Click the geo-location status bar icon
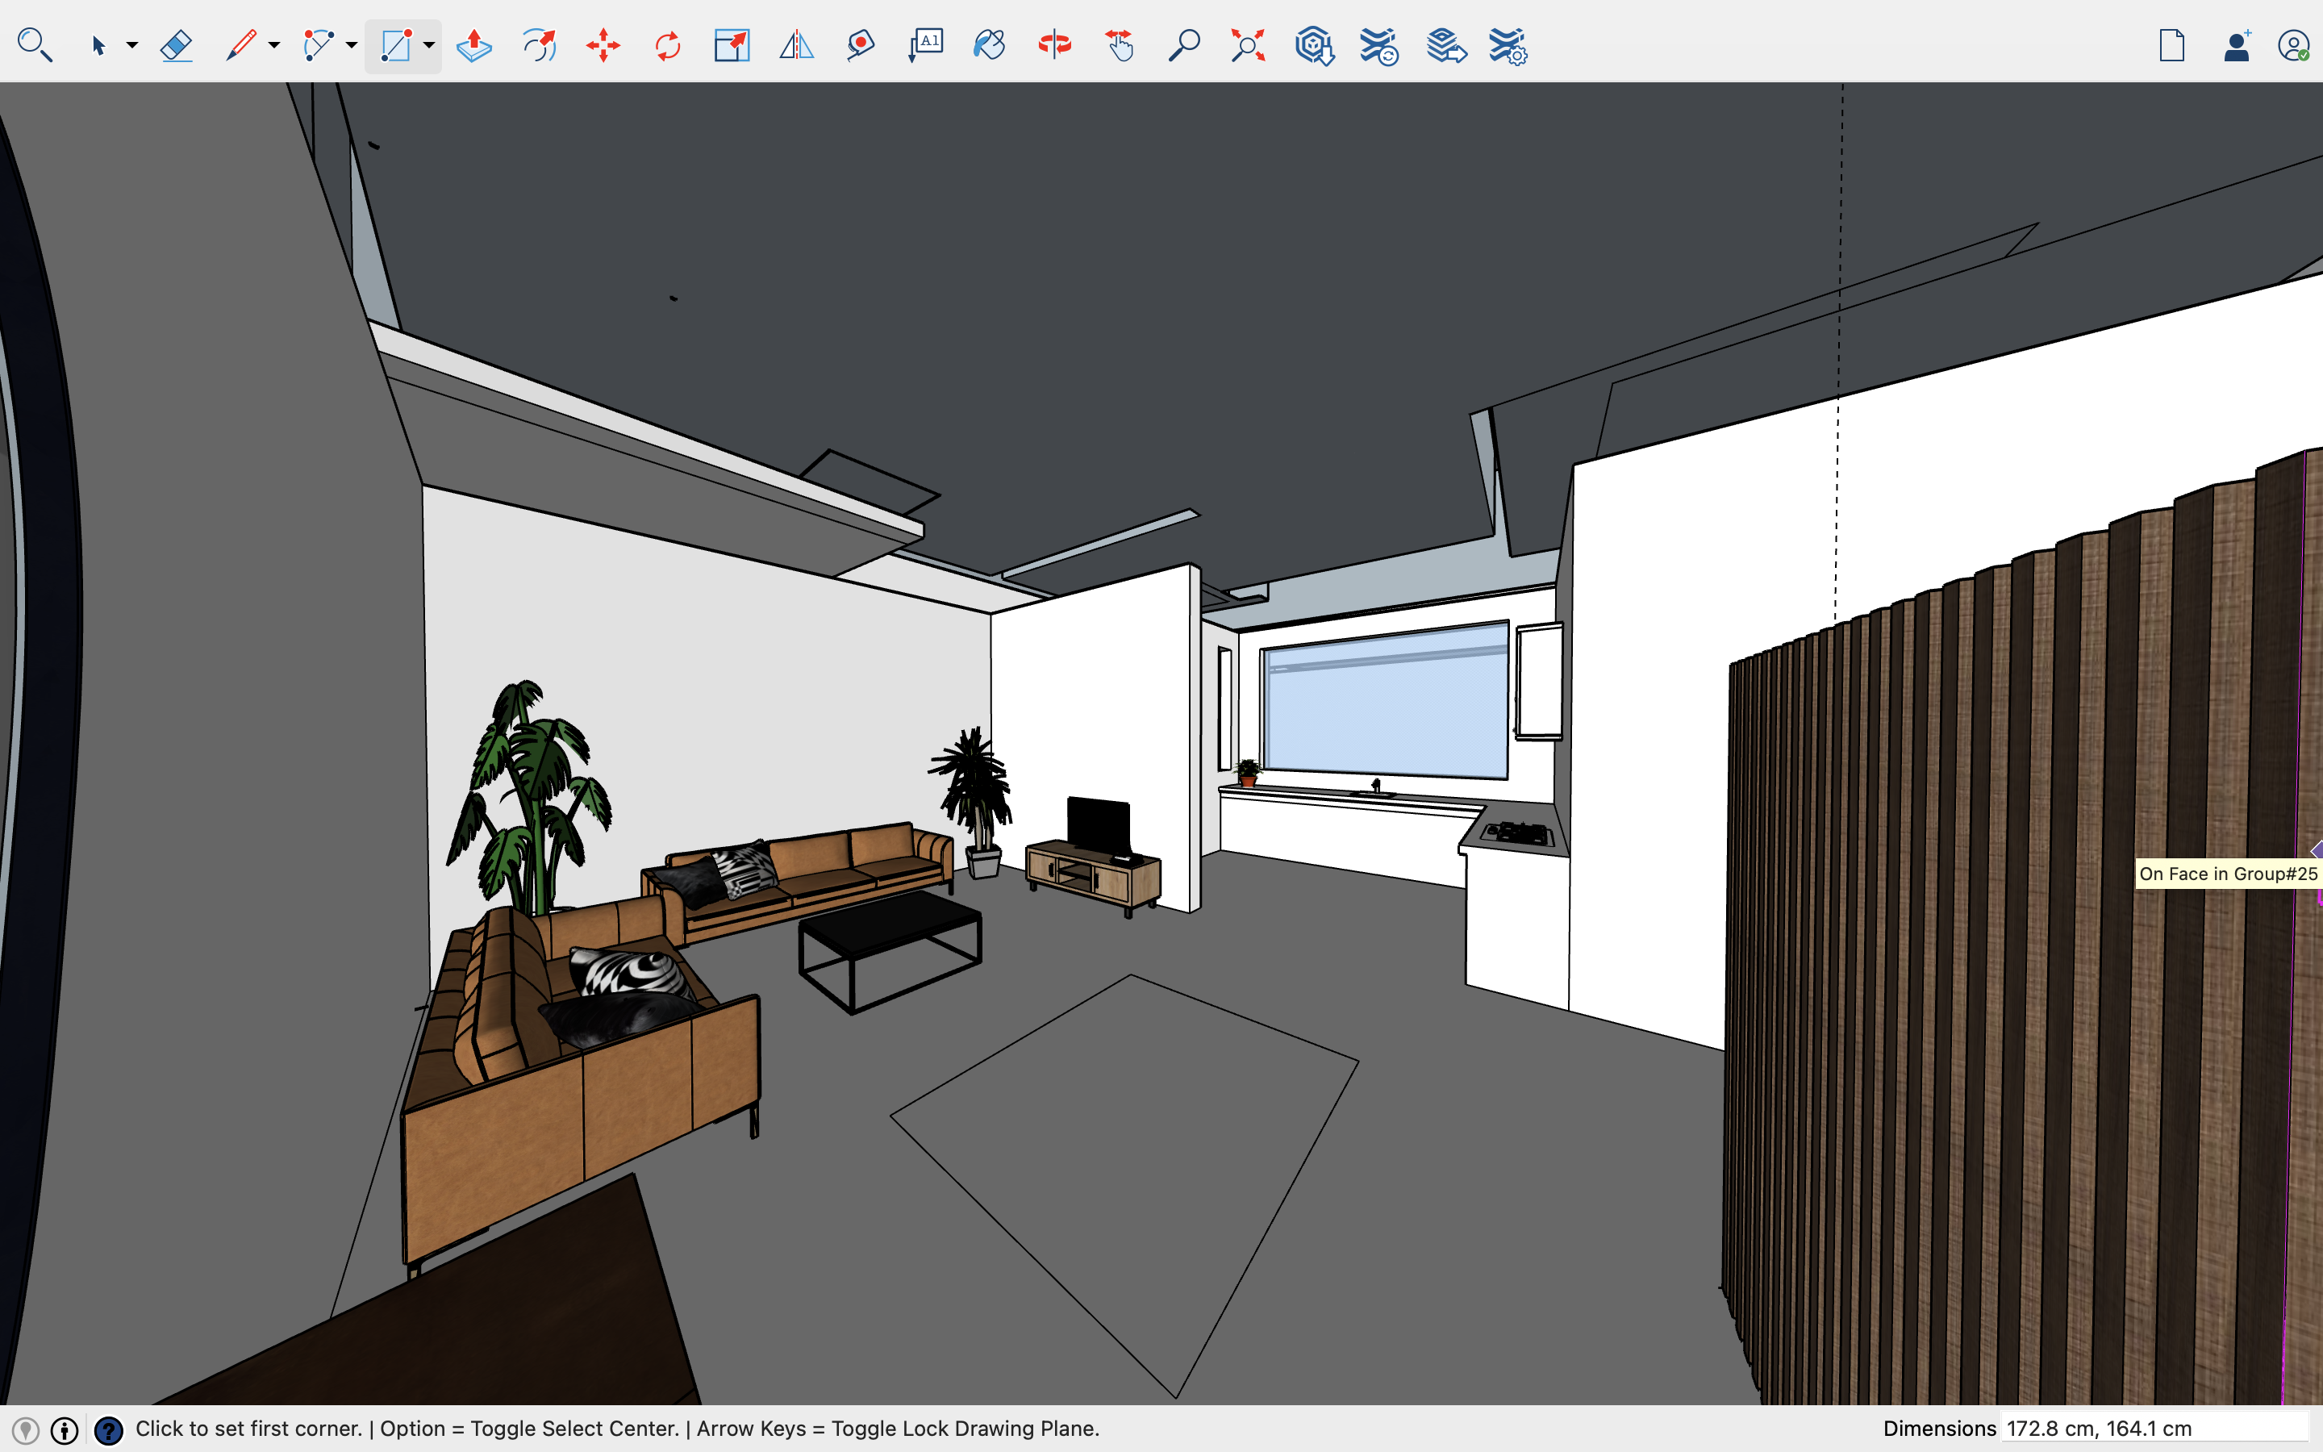The height and width of the screenshot is (1452, 2323). tap(26, 1431)
